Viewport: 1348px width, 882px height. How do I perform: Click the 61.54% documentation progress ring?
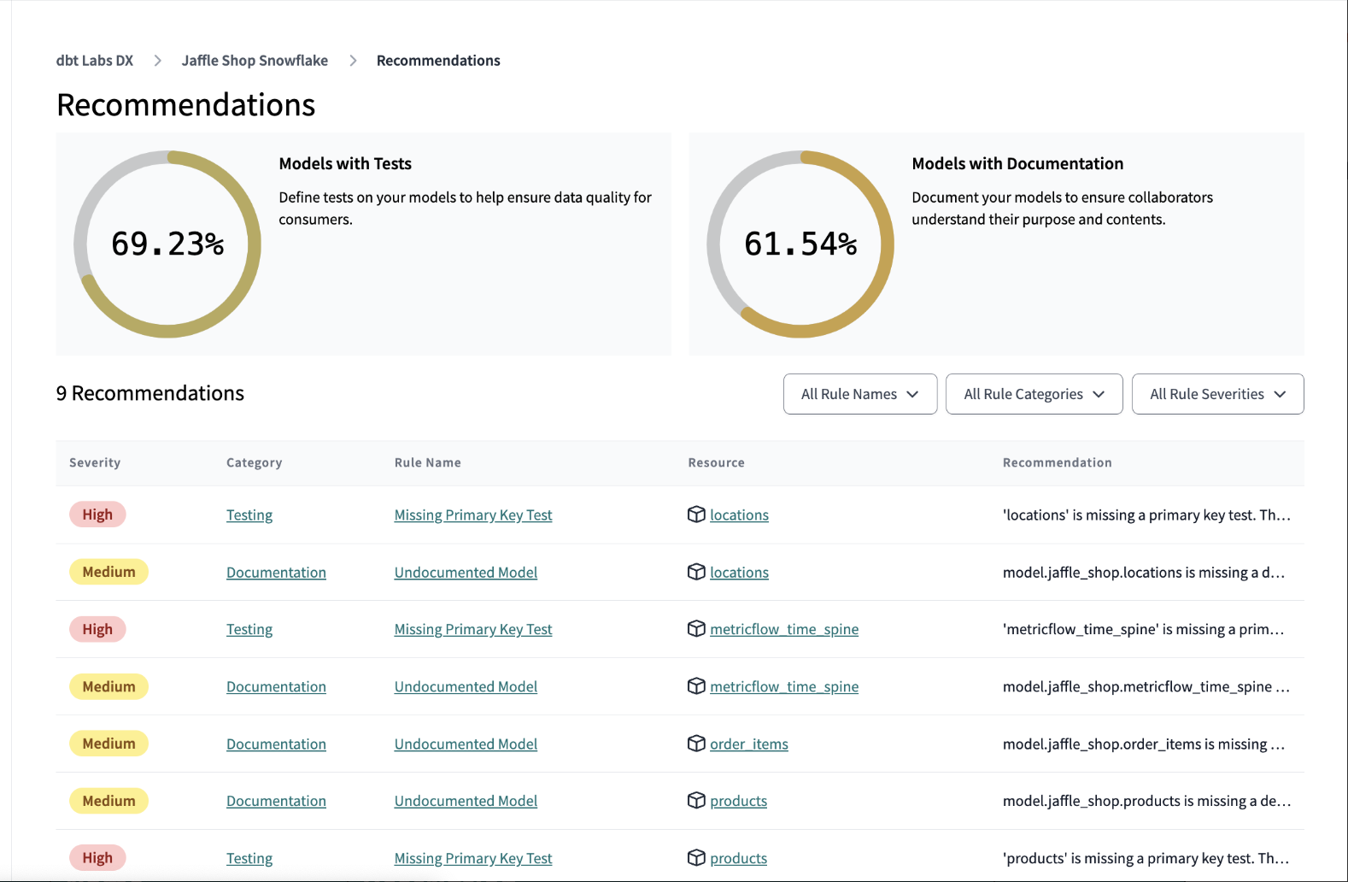(x=800, y=244)
